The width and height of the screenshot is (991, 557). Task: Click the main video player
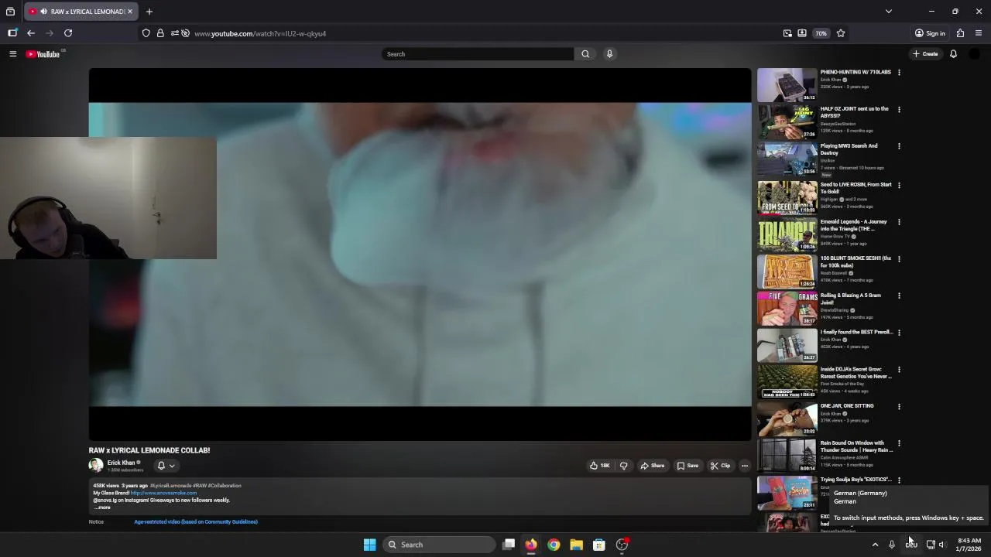[420, 255]
